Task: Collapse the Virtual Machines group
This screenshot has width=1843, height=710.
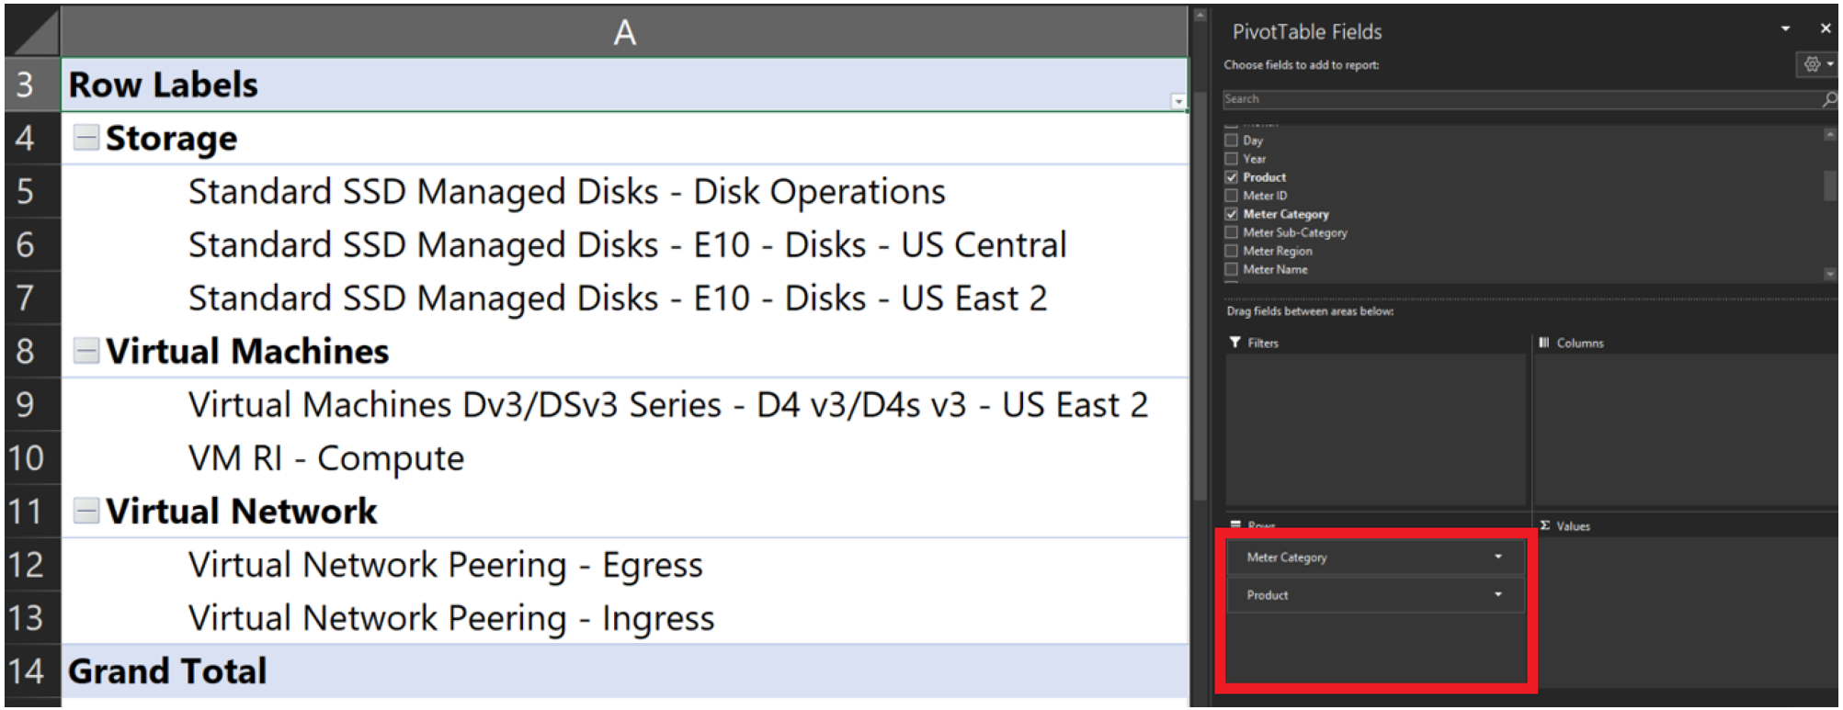Action: coord(86,351)
